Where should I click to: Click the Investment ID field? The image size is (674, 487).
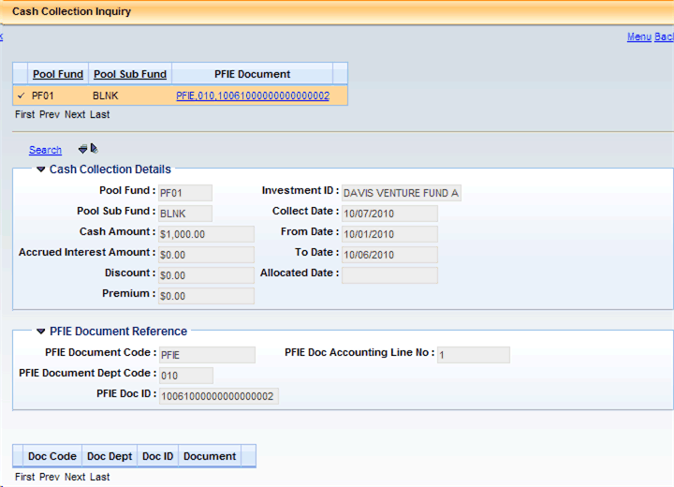click(402, 193)
